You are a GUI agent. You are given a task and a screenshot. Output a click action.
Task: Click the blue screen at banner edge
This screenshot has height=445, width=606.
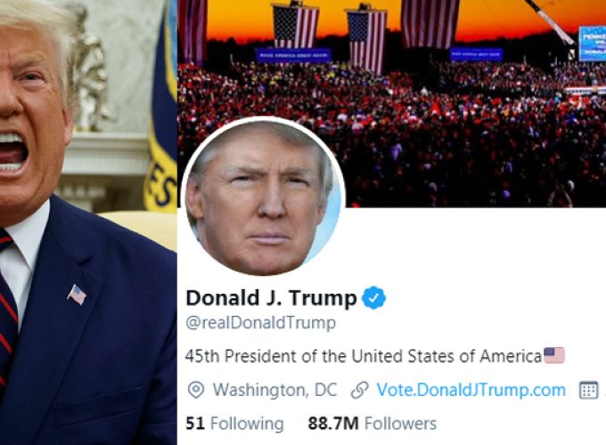592,44
